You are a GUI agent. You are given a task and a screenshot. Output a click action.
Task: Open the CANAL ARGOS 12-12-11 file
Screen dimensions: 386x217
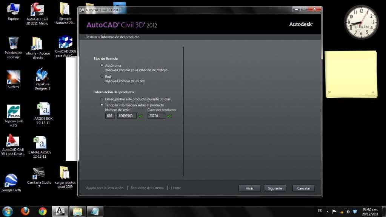coord(40,147)
